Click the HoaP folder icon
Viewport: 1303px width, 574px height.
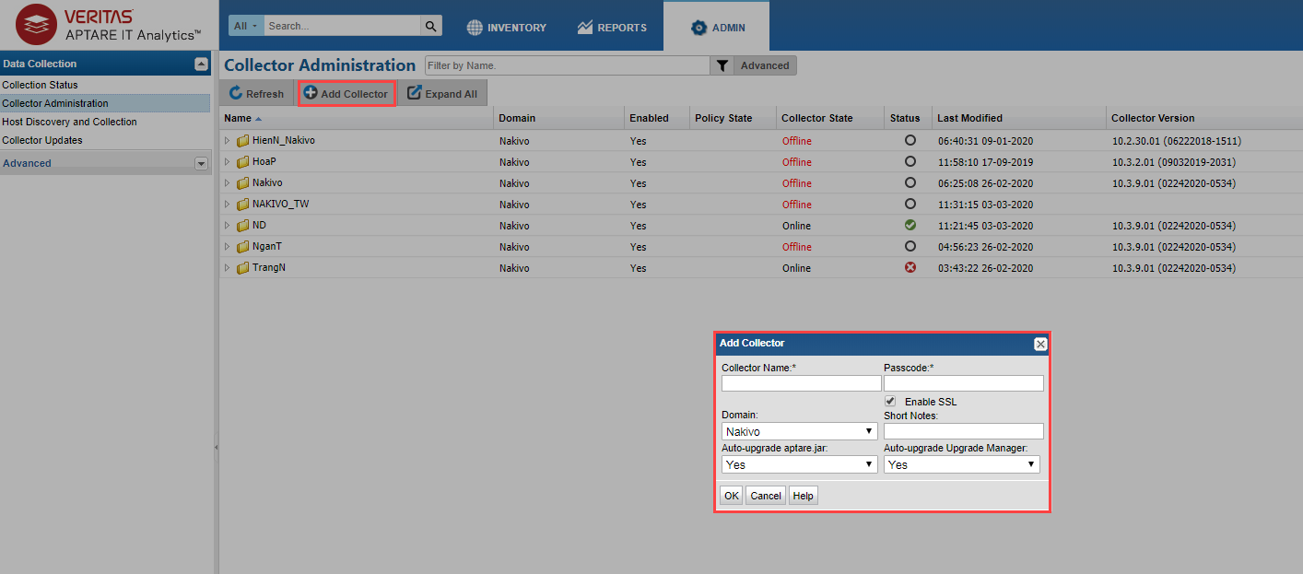pos(243,162)
